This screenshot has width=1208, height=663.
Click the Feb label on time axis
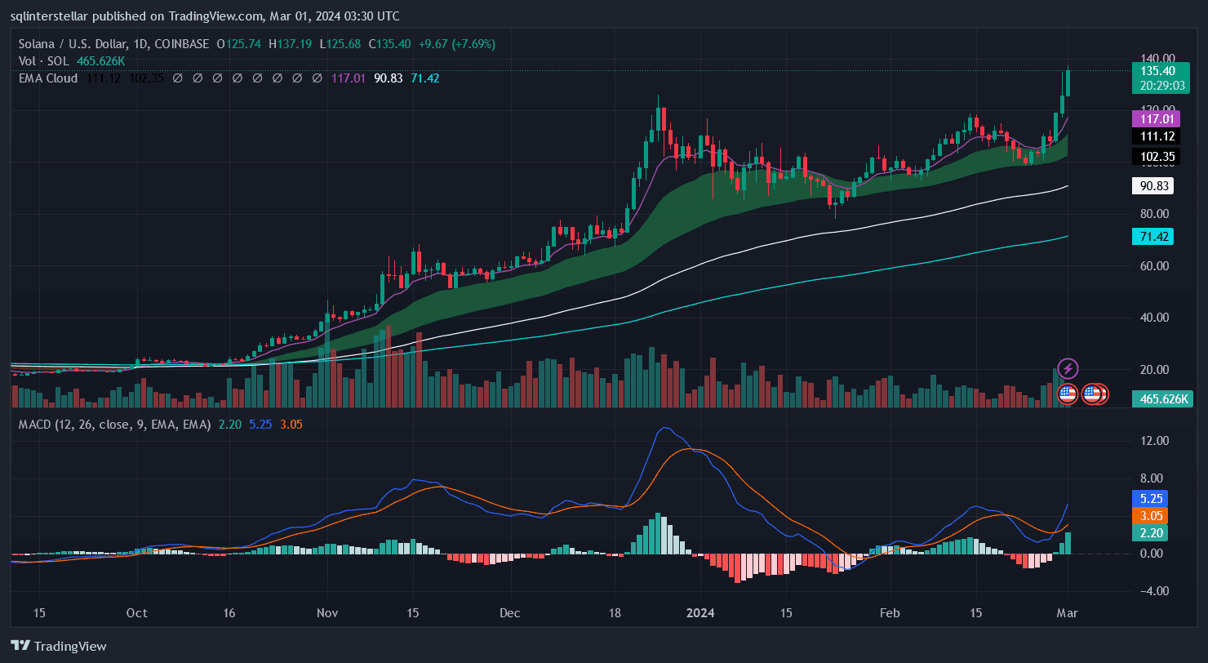(x=891, y=612)
